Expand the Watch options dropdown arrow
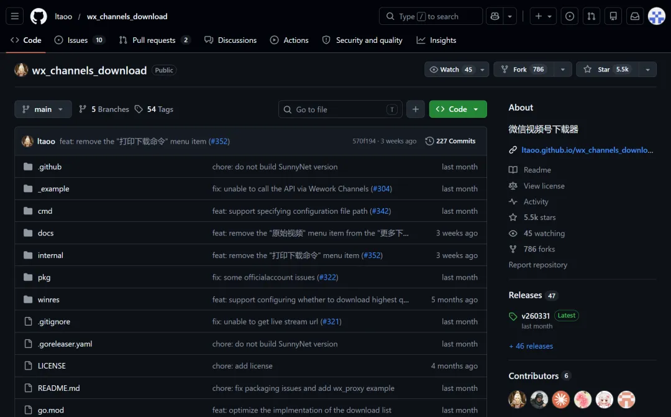The width and height of the screenshot is (671, 417). coord(482,70)
